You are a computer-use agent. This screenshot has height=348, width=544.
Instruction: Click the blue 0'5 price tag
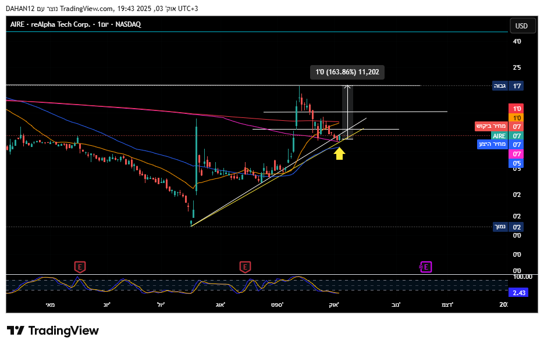click(x=516, y=163)
